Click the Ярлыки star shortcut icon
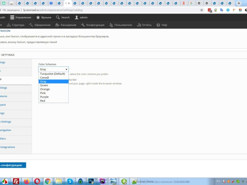The width and height of the screenshot is (247, 185). (x=38, y=17)
